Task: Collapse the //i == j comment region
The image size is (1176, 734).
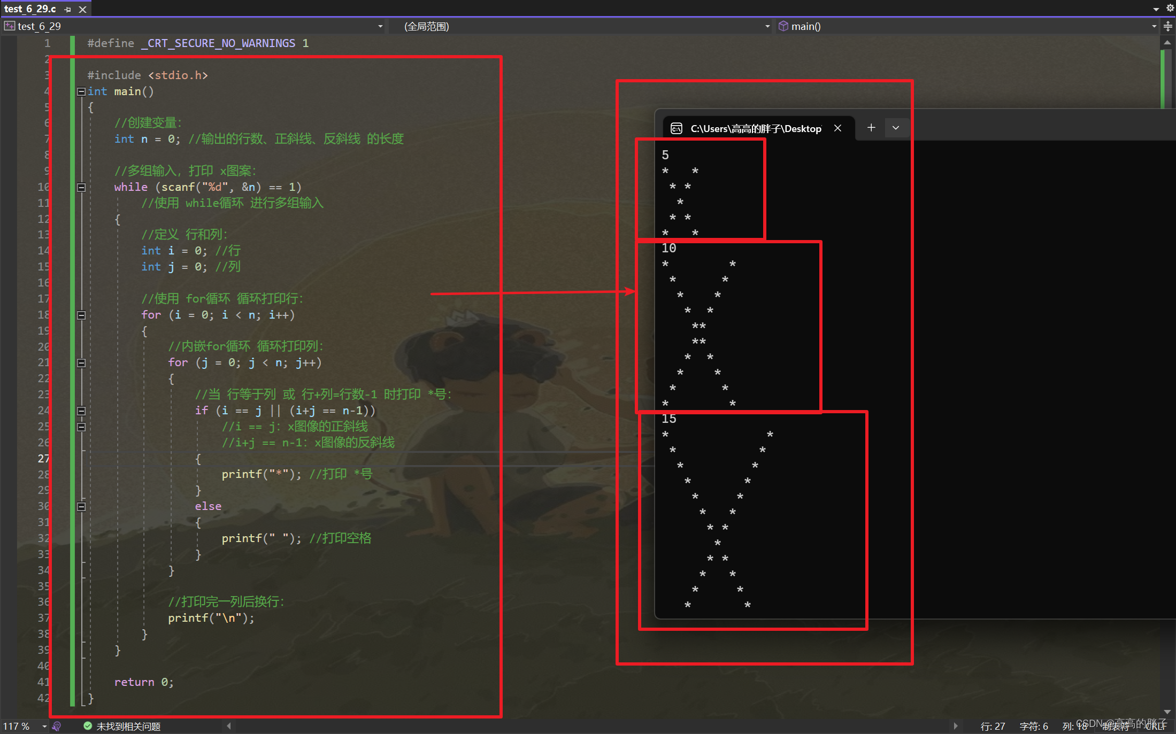Action: point(81,427)
